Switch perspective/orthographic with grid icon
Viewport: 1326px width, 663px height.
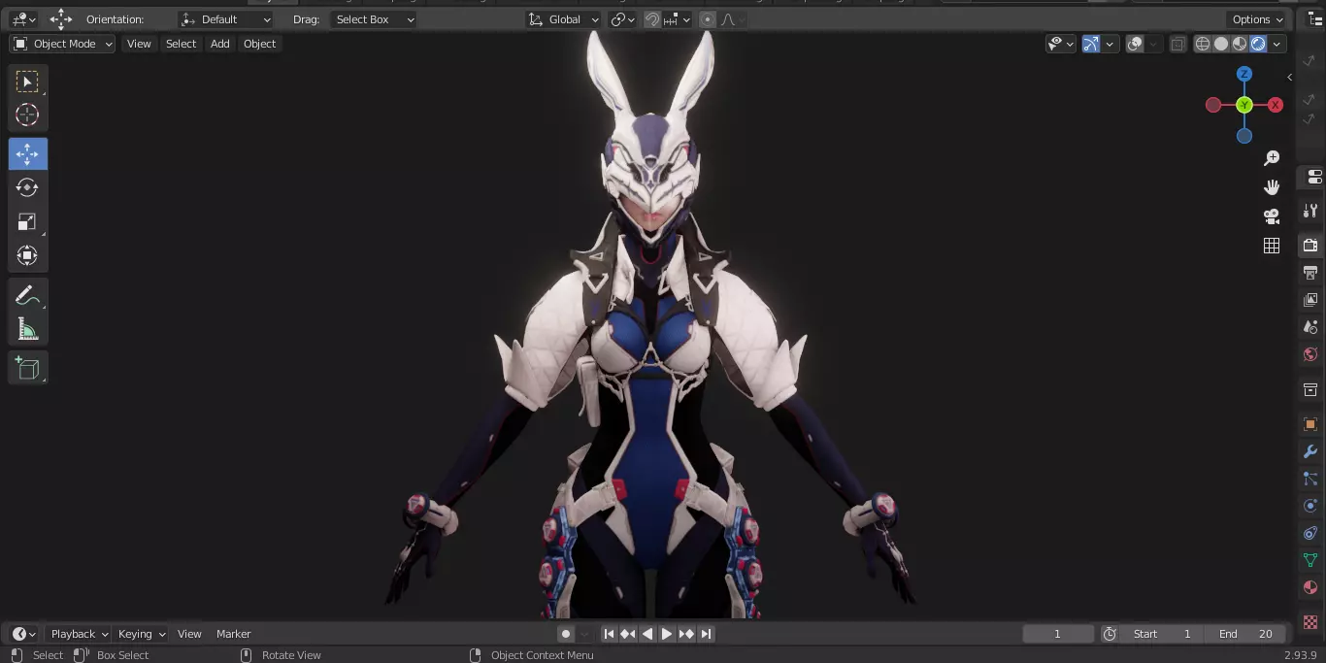1272,246
